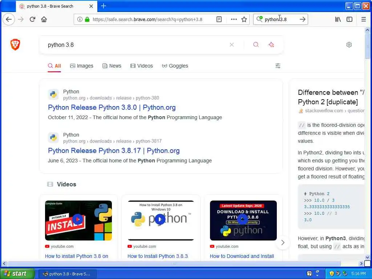Toggle the sidebar panel icon
The height and width of the screenshot is (279, 372).
[349, 19]
